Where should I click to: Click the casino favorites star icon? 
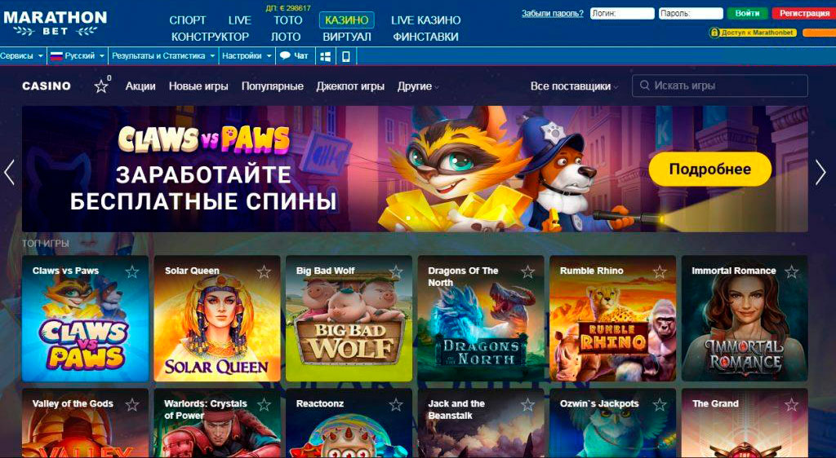(x=101, y=86)
